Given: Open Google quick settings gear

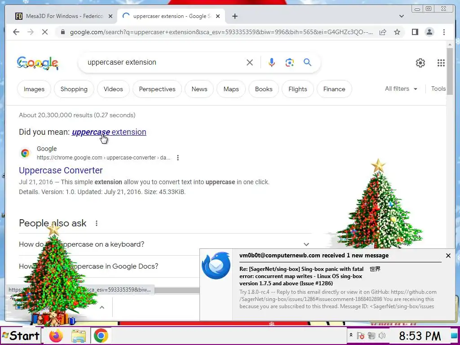Looking at the screenshot, I should pos(420,62).
